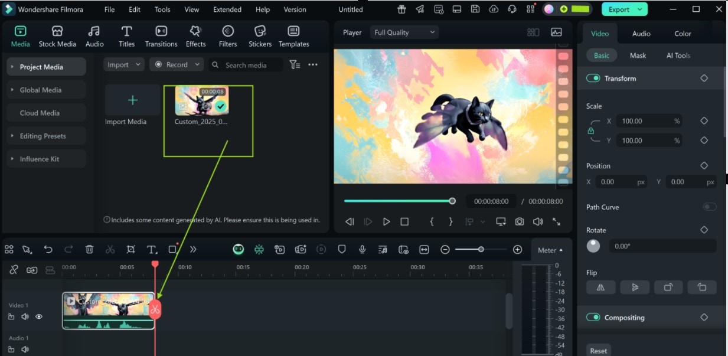The image size is (728, 356).
Task: Click the player progress slider handle
Action: tap(452, 201)
